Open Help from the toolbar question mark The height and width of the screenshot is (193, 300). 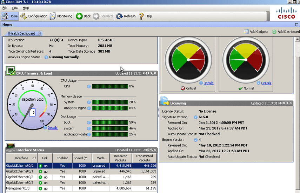145,16
